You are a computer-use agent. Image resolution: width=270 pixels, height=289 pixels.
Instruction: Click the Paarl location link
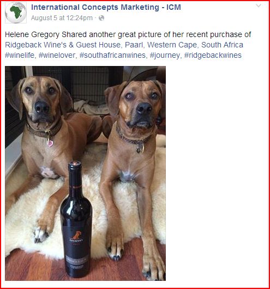click(134, 45)
